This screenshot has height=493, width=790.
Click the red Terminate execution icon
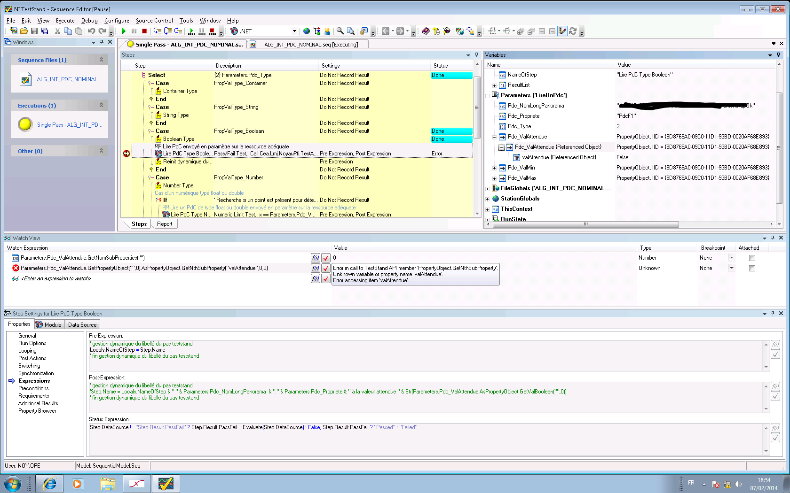144,31
